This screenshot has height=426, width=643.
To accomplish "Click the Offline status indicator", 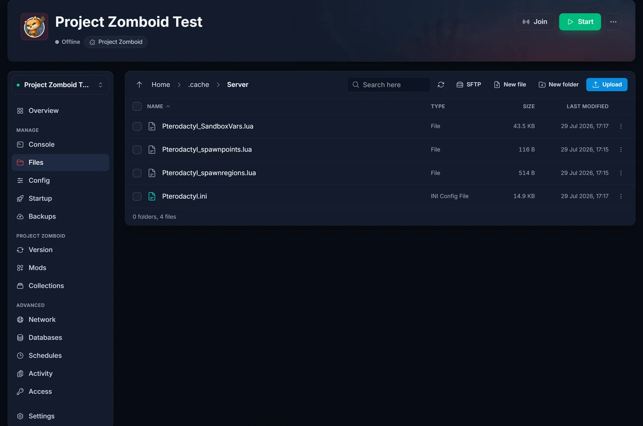I will [68, 42].
